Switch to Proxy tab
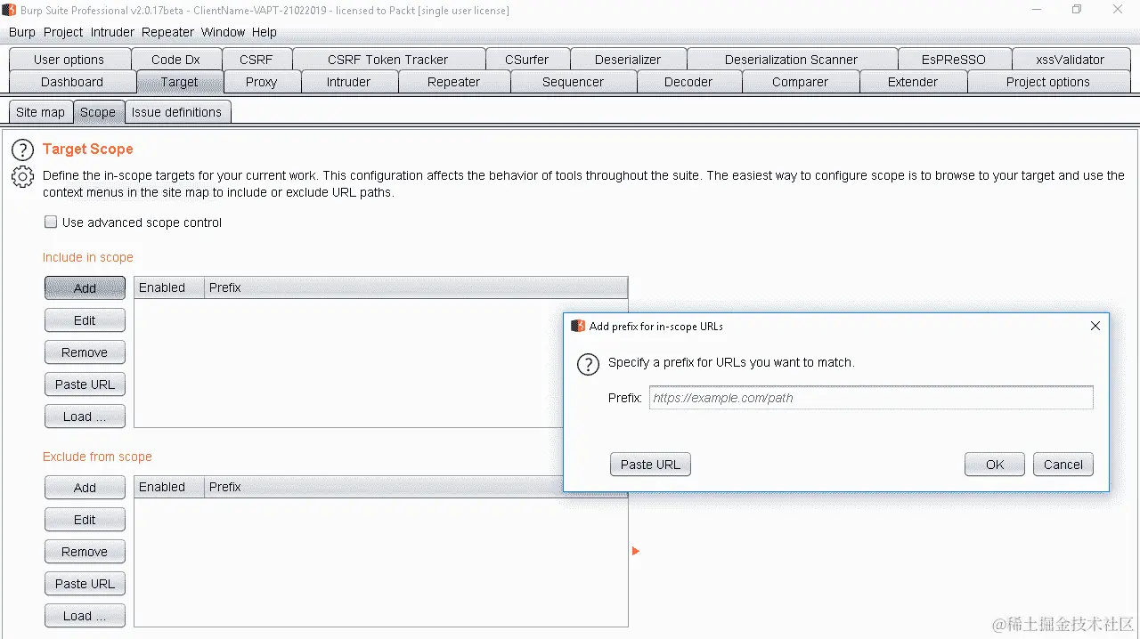This screenshot has height=639, width=1140. point(261,82)
